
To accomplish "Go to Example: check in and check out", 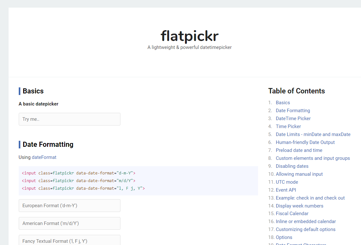I will pos(310,198).
